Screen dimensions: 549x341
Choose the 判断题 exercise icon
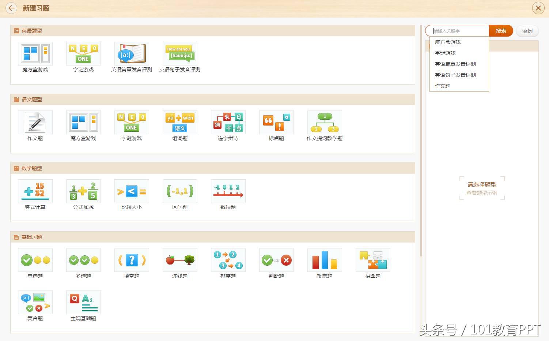tap(276, 260)
